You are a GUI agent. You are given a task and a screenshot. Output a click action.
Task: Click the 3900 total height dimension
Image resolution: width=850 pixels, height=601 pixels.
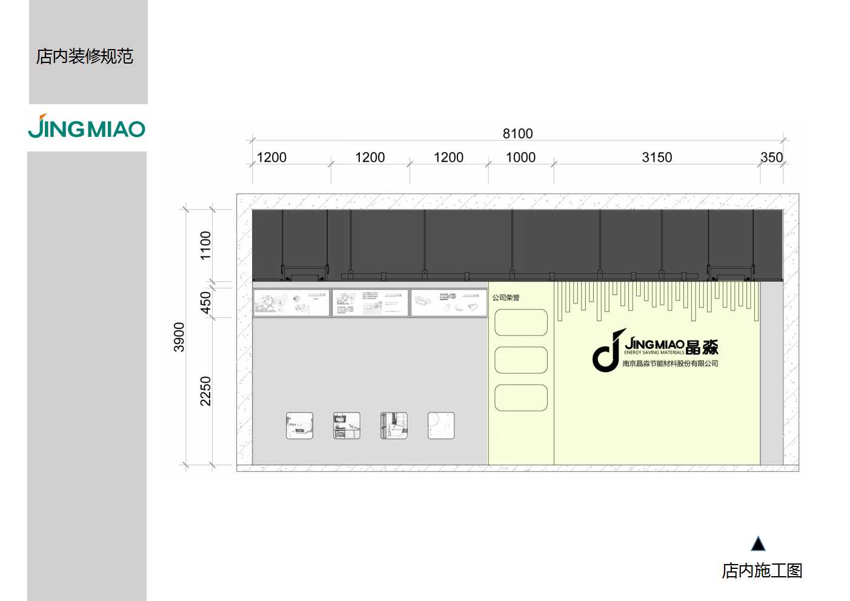179,337
